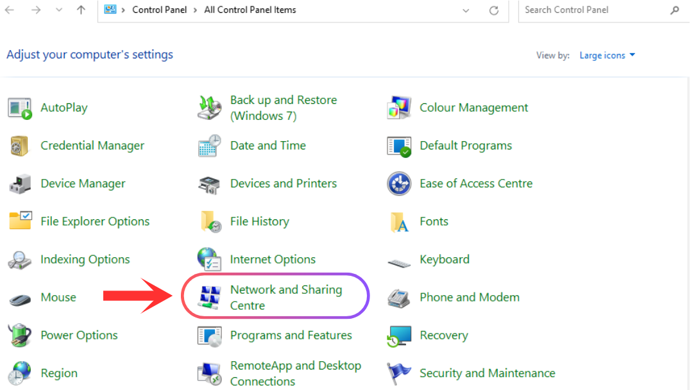Click the Devices and Printers icon

(209, 184)
